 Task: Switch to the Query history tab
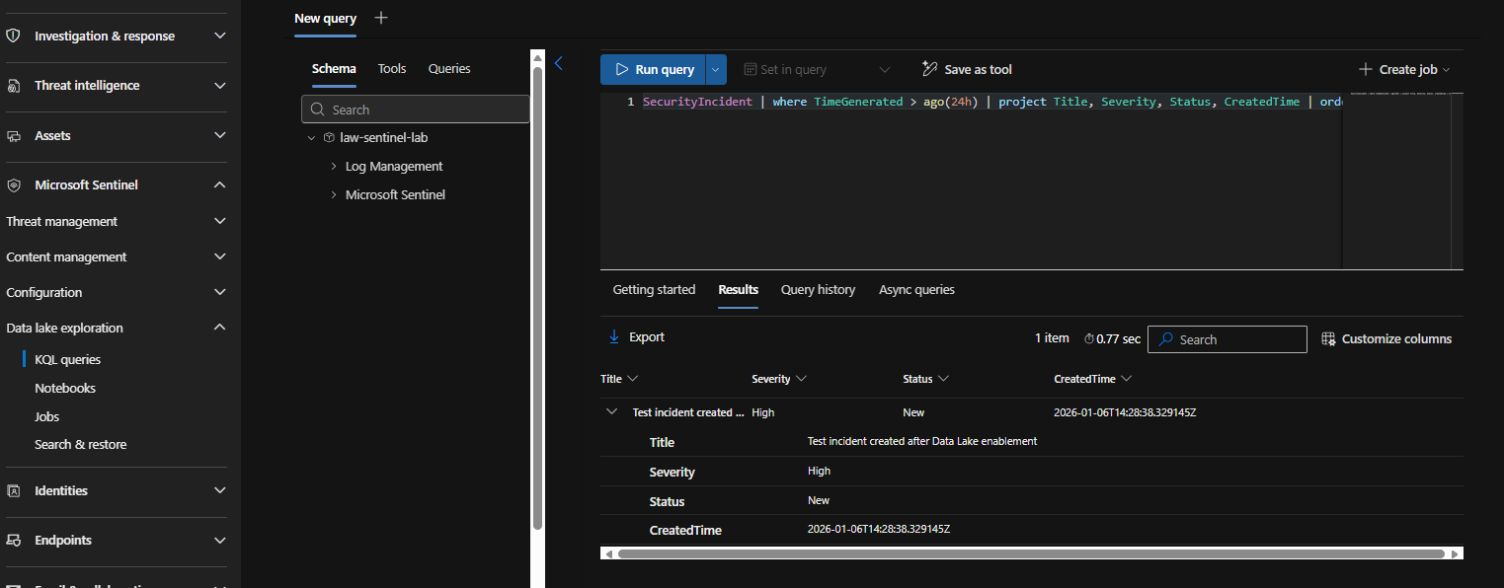[x=818, y=289]
